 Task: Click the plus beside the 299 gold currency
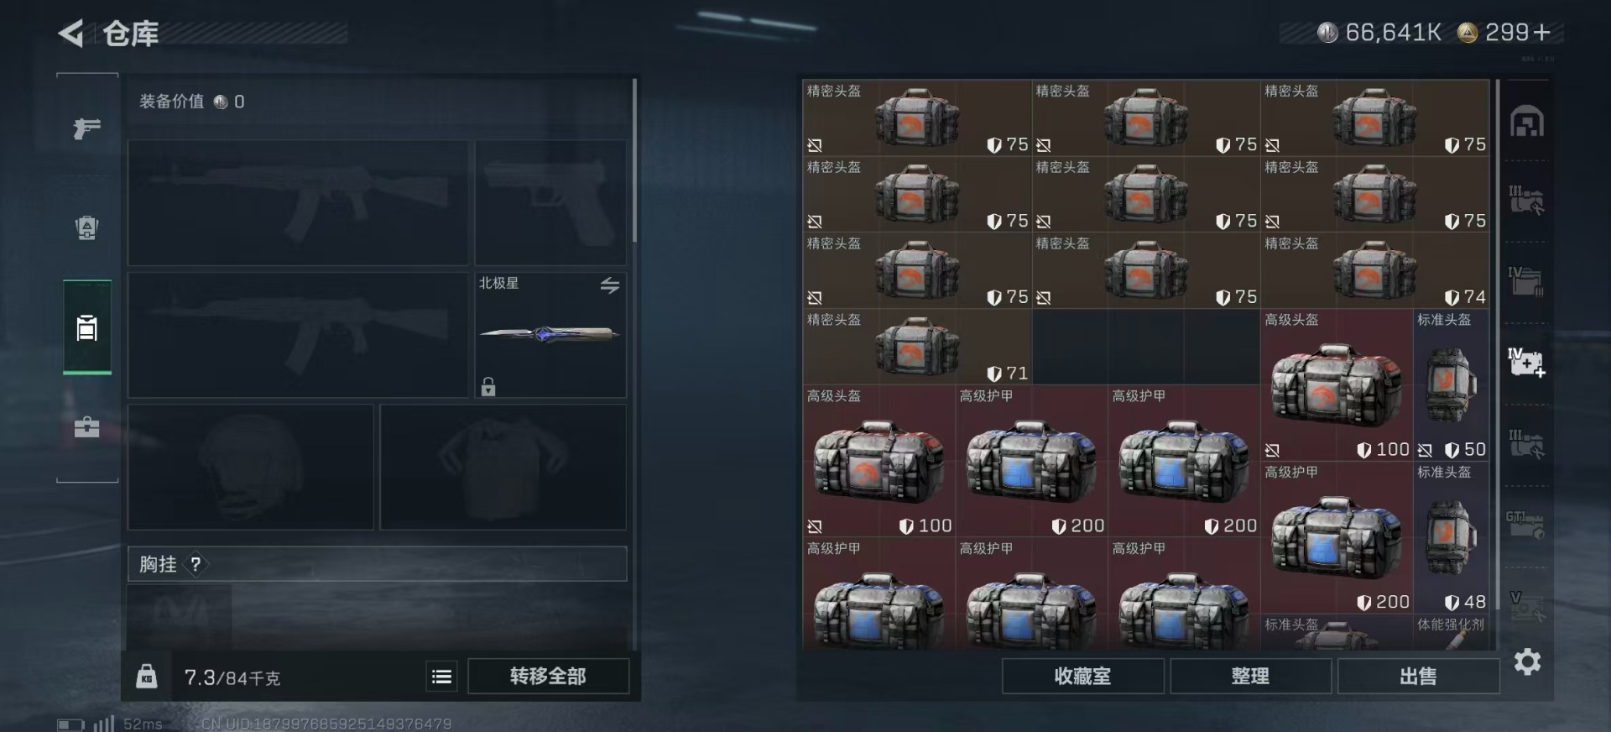(1541, 33)
